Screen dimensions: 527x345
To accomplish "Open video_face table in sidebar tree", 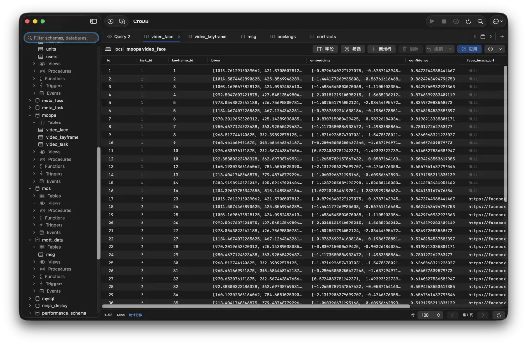I will point(57,130).
